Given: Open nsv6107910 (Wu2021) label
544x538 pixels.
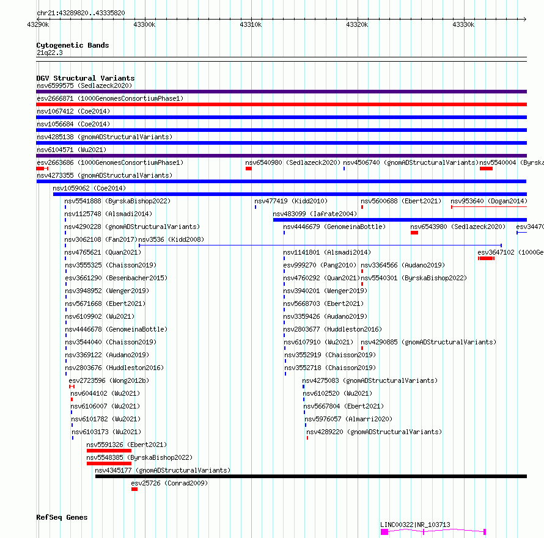Looking at the screenshot, I should coord(318,342).
